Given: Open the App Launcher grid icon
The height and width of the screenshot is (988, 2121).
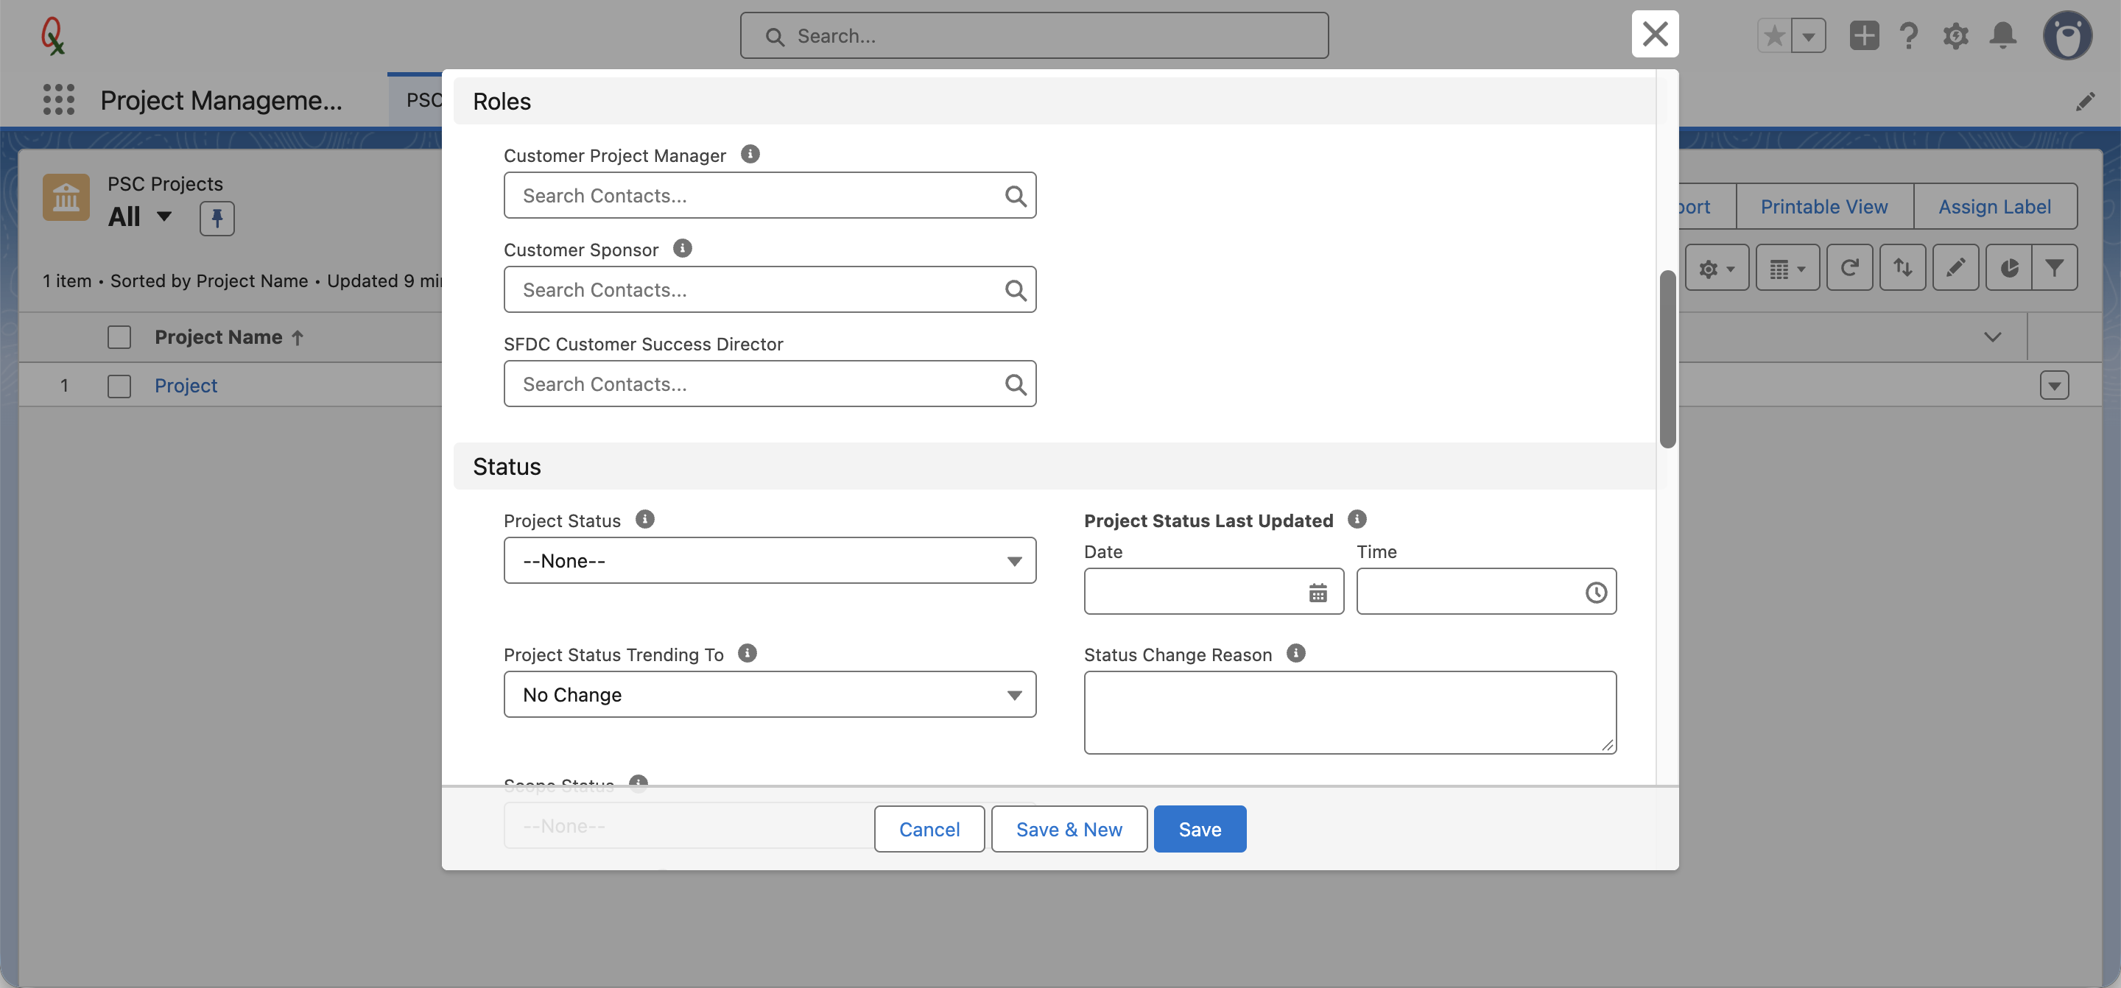Looking at the screenshot, I should pos(58,99).
